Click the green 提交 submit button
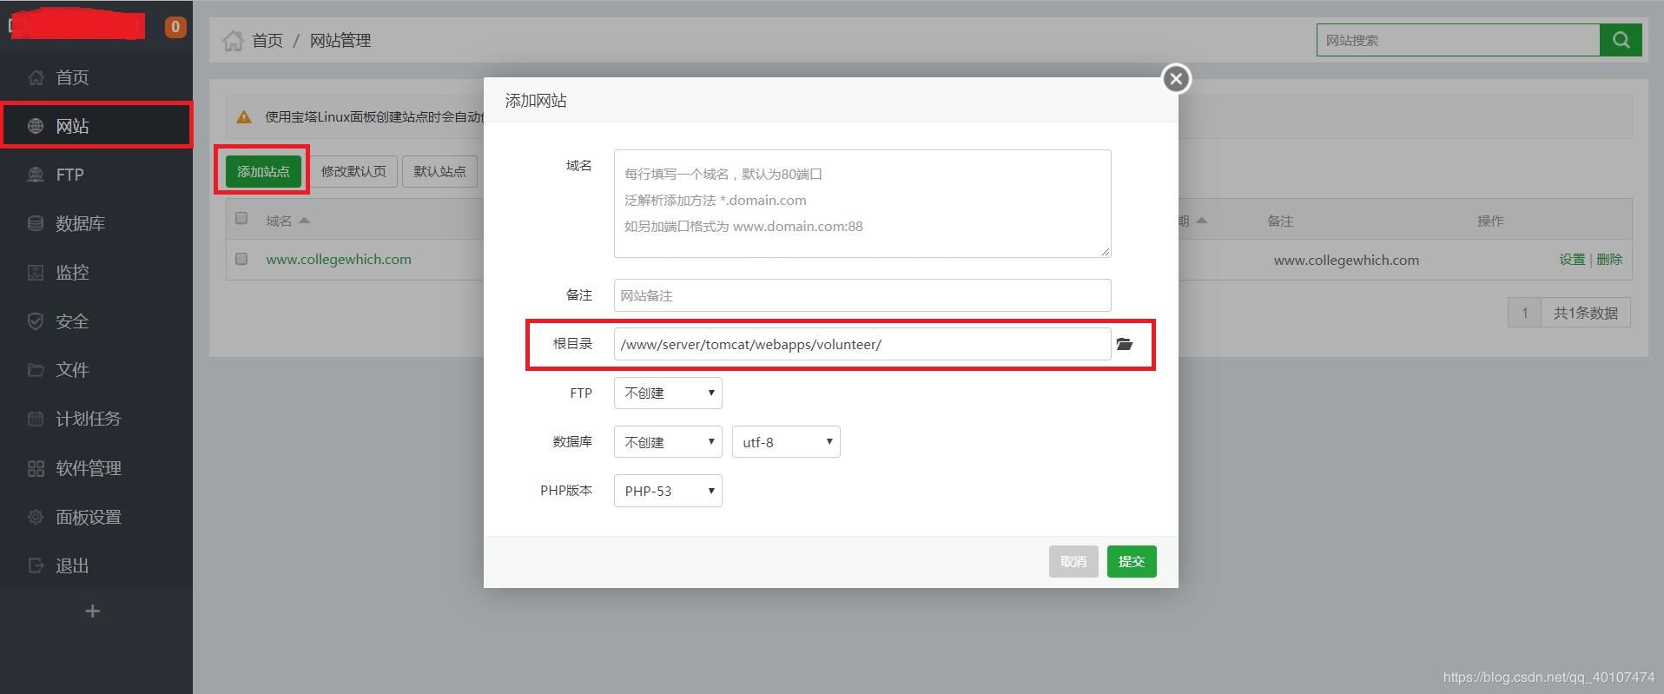Image resolution: width=1664 pixels, height=694 pixels. tap(1132, 561)
